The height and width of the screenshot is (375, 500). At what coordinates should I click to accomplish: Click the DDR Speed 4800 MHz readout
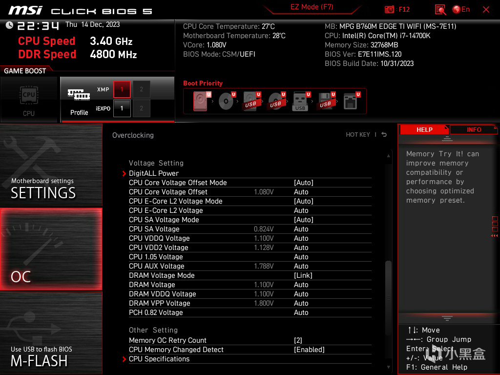(x=78, y=54)
